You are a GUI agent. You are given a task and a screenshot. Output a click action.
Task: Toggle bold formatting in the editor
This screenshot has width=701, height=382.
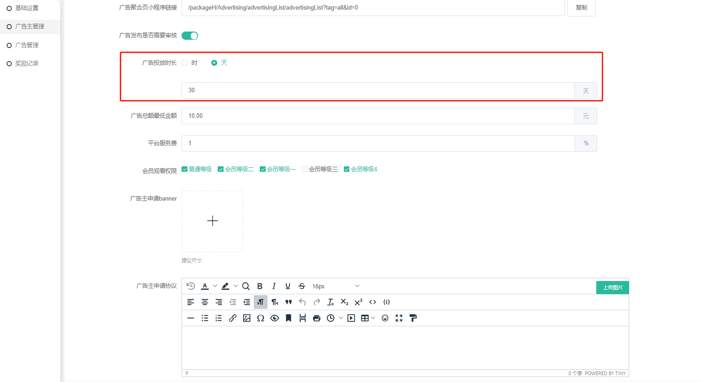(260, 286)
